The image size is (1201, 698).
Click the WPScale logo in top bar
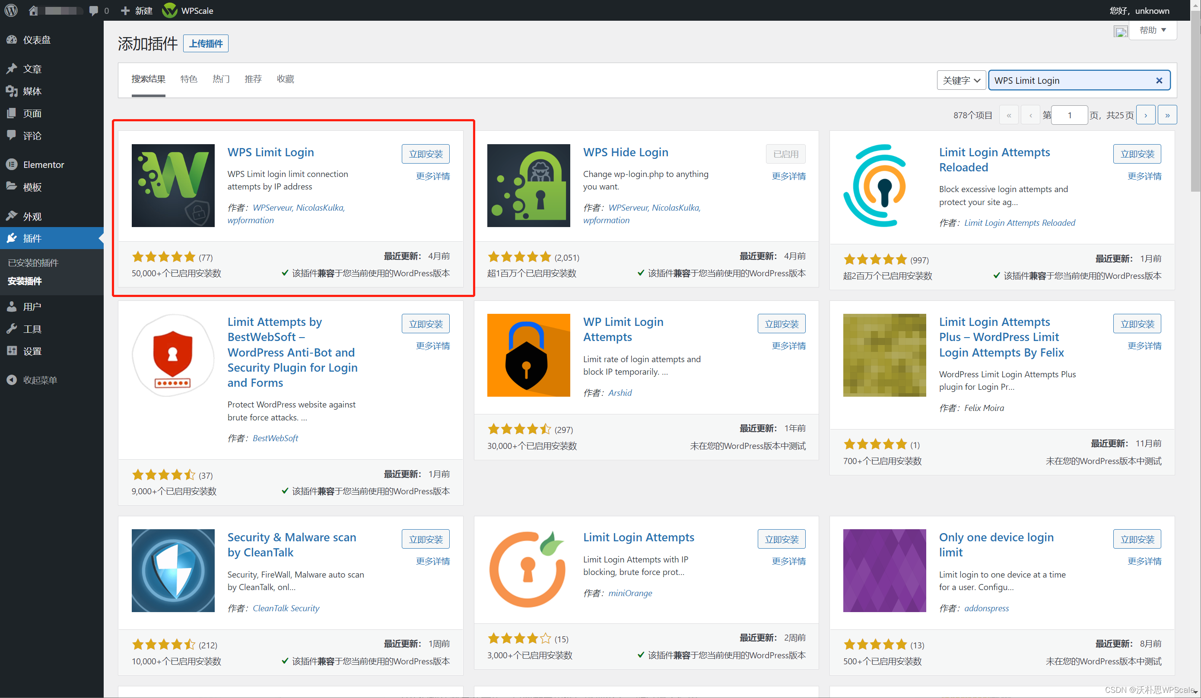pos(170,10)
